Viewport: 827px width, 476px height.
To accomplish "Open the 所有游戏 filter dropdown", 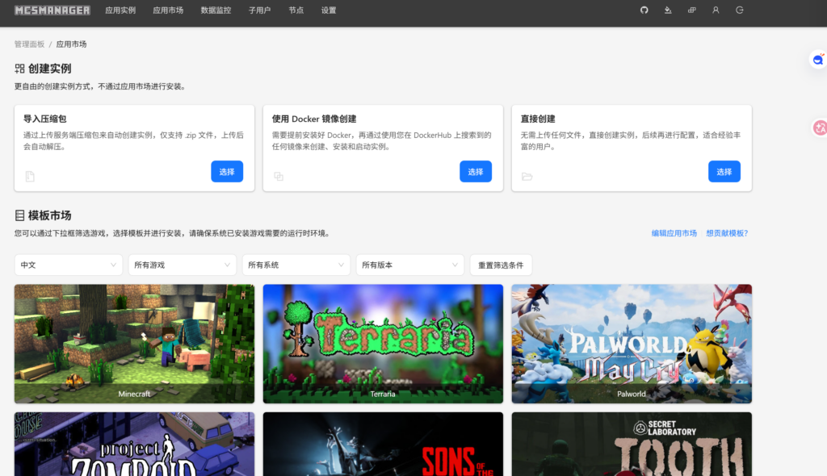I will pyautogui.click(x=183, y=265).
